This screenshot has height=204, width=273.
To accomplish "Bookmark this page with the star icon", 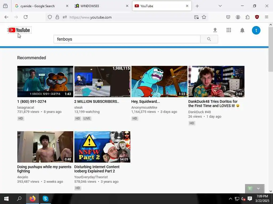I will tap(204, 17).
